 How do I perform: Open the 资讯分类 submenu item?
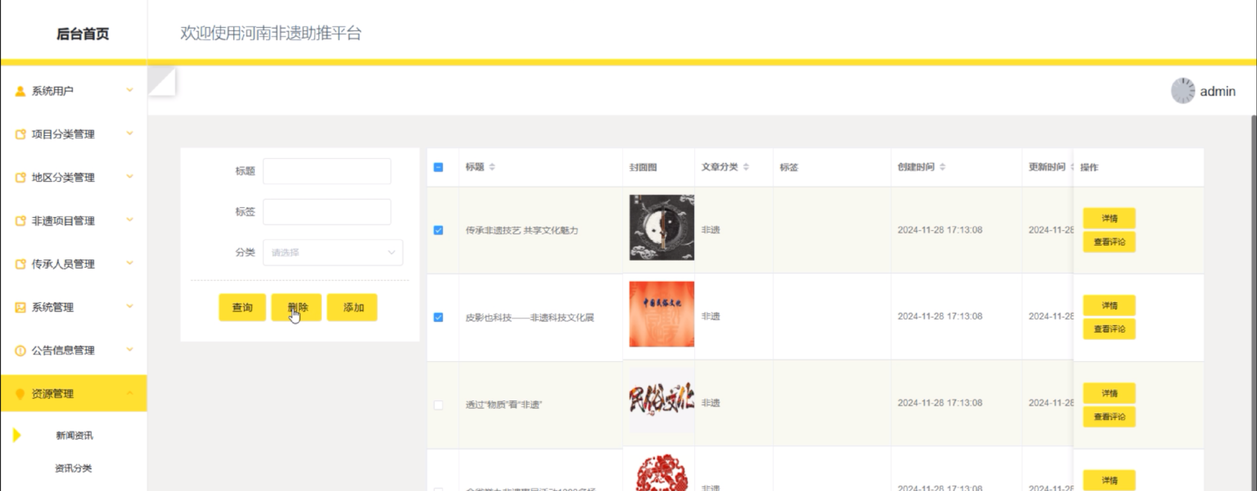[73, 468]
